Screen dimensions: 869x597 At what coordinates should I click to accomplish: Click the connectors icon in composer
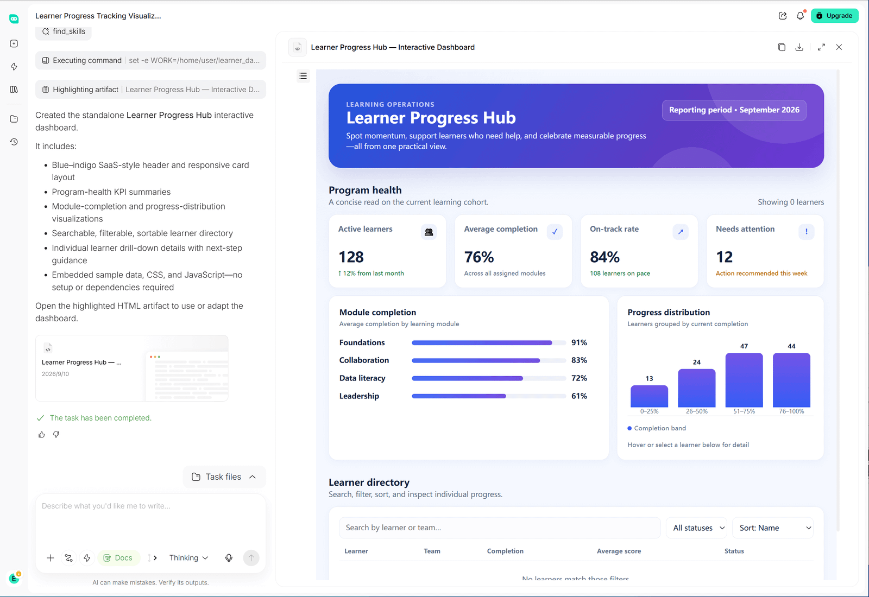68,558
